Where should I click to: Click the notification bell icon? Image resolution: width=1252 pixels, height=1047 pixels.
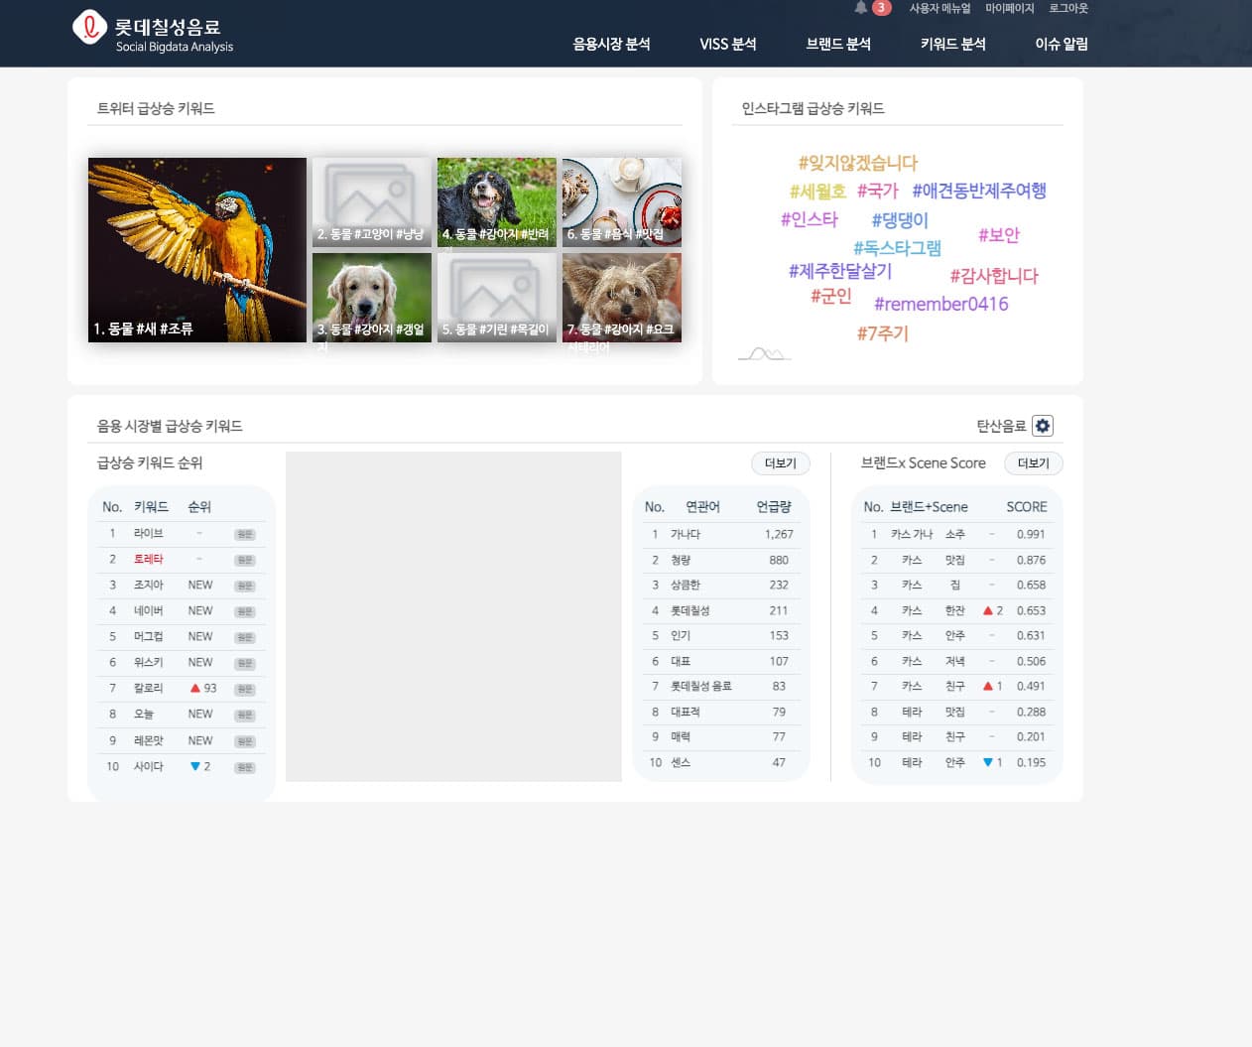click(x=860, y=8)
